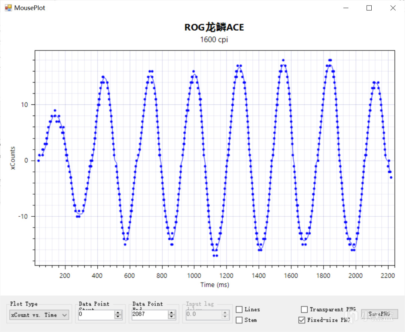Maximize the MousePlot window

pyautogui.click(x=369, y=8)
